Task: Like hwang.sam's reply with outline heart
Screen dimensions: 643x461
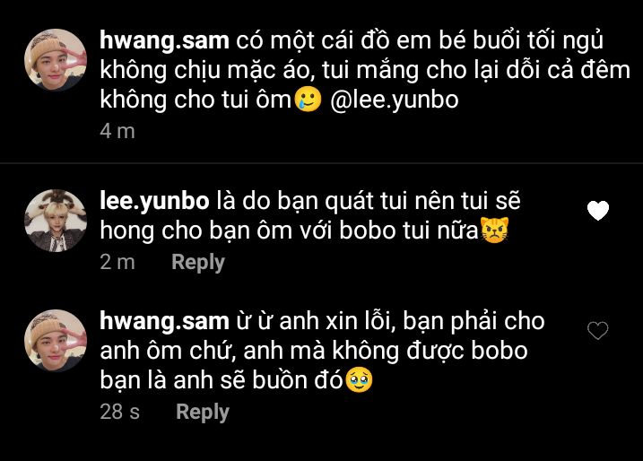Action: click(x=598, y=331)
